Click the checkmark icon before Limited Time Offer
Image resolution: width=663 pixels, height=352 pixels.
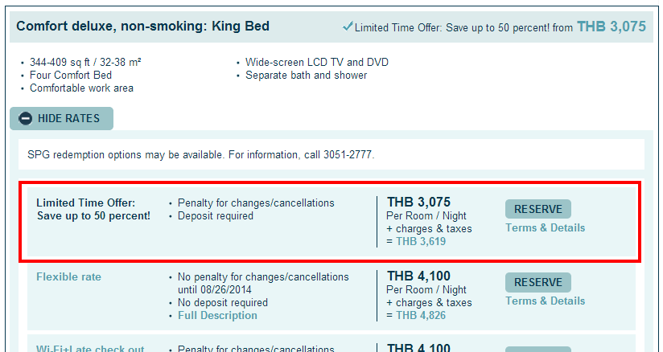pos(348,27)
